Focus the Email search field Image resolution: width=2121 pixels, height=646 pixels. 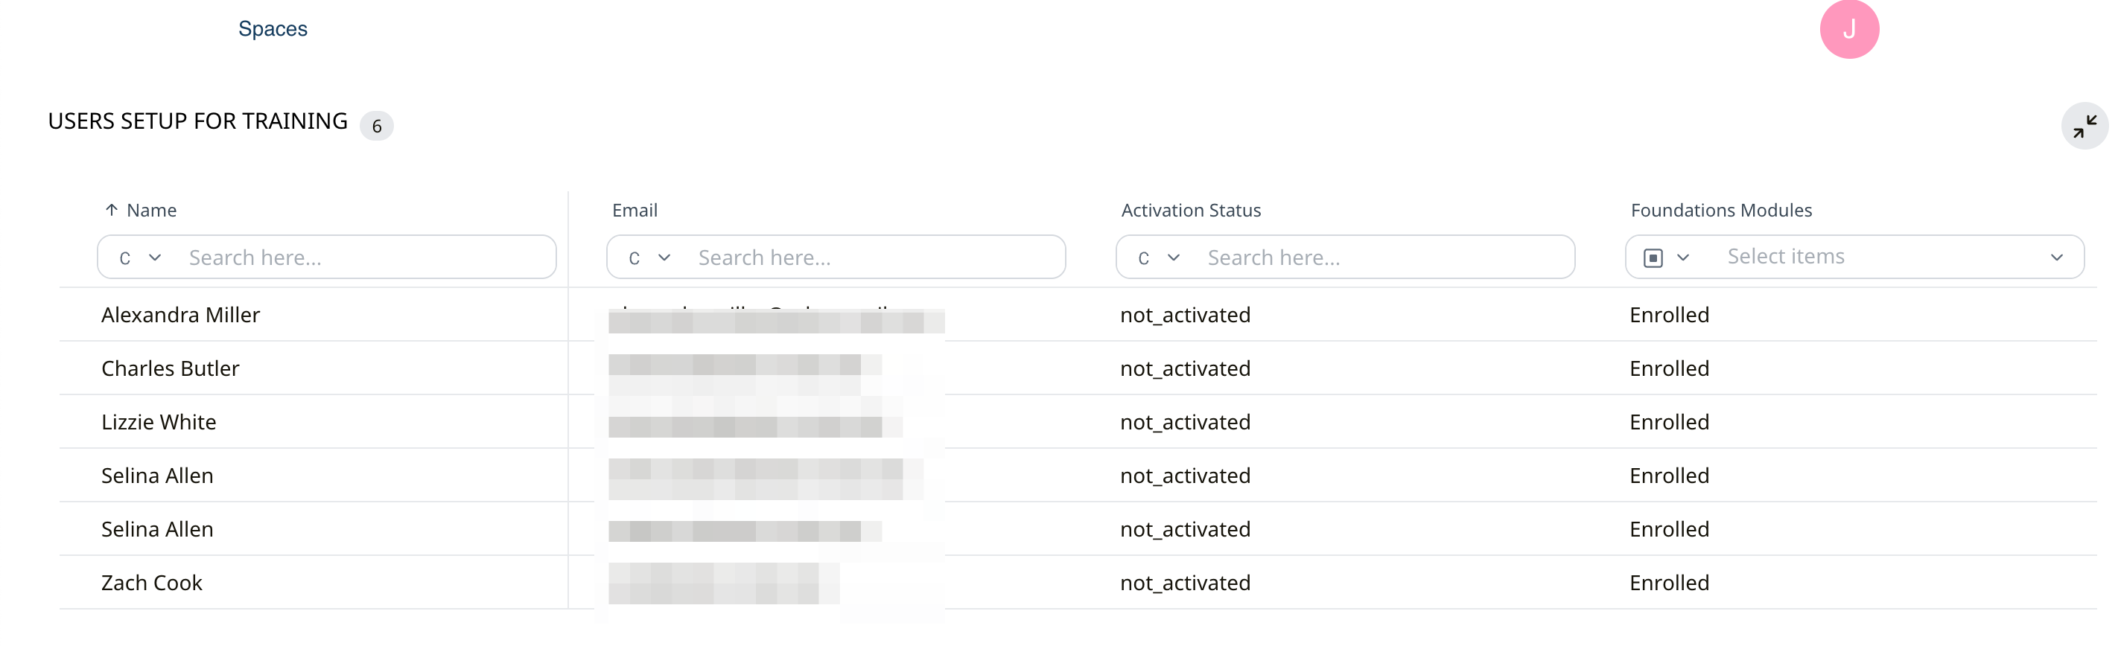(x=873, y=258)
